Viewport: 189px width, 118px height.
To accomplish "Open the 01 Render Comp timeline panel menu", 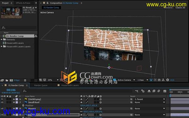I will click(27, 85).
